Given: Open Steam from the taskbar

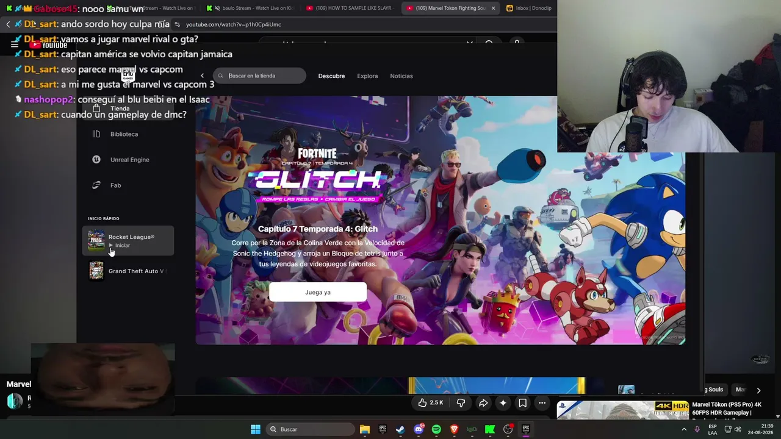Looking at the screenshot, I should coord(400,429).
